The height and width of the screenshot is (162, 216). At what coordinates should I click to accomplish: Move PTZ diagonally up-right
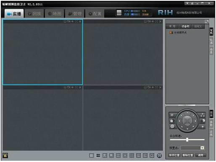193,115
